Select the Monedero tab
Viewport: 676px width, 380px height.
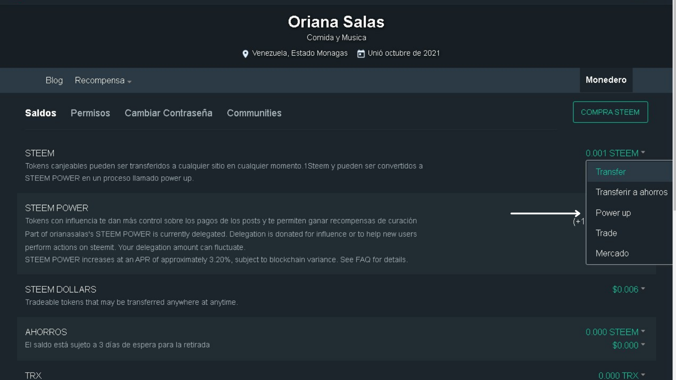pos(606,80)
